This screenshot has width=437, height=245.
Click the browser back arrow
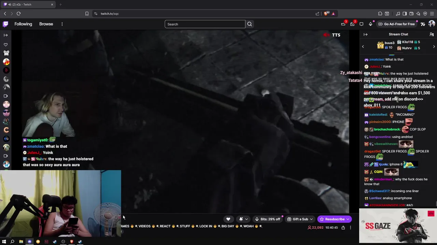pyautogui.click(x=5, y=14)
